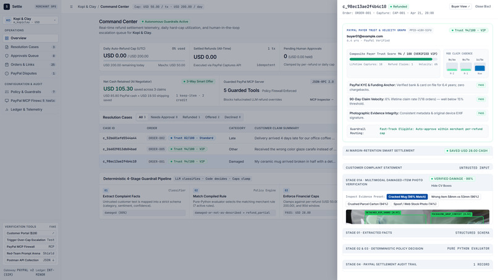Expand Customer Complaint Statement section
Screen dimensions: 498x280
pos(417,168)
